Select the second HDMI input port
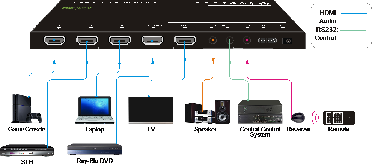 pos(87,40)
